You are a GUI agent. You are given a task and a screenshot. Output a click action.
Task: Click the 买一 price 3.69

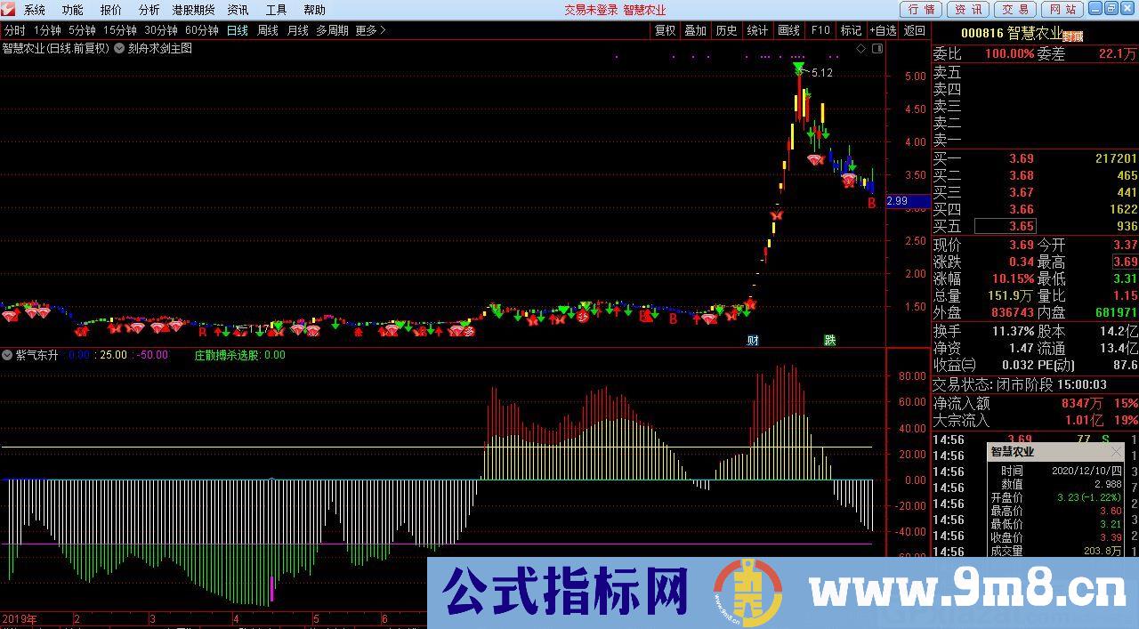click(x=1022, y=158)
